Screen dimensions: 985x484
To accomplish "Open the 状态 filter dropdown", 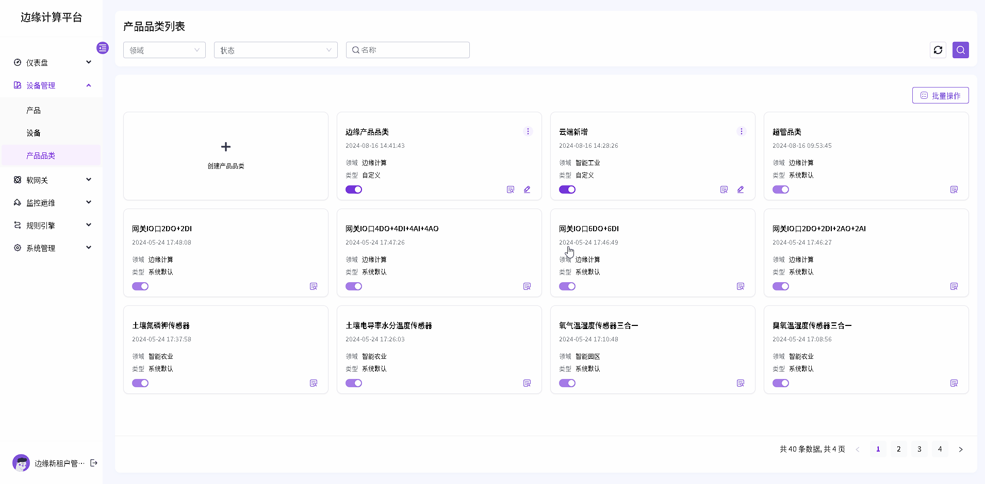I will [x=275, y=50].
